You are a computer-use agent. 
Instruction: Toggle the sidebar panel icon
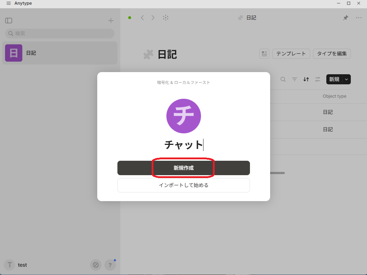click(x=9, y=21)
